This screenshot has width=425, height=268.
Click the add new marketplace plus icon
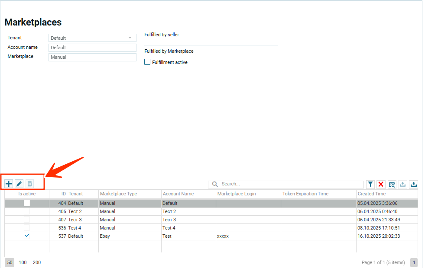pos(9,184)
